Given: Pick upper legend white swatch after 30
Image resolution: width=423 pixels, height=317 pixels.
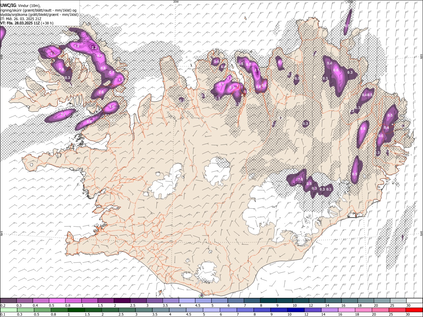Looking at the screenshot, I should click(x=414, y=300).
